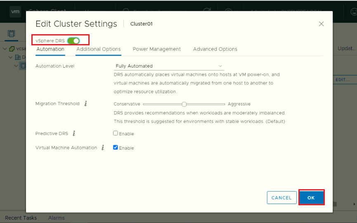Open the Recent Tasks panel

21,218
